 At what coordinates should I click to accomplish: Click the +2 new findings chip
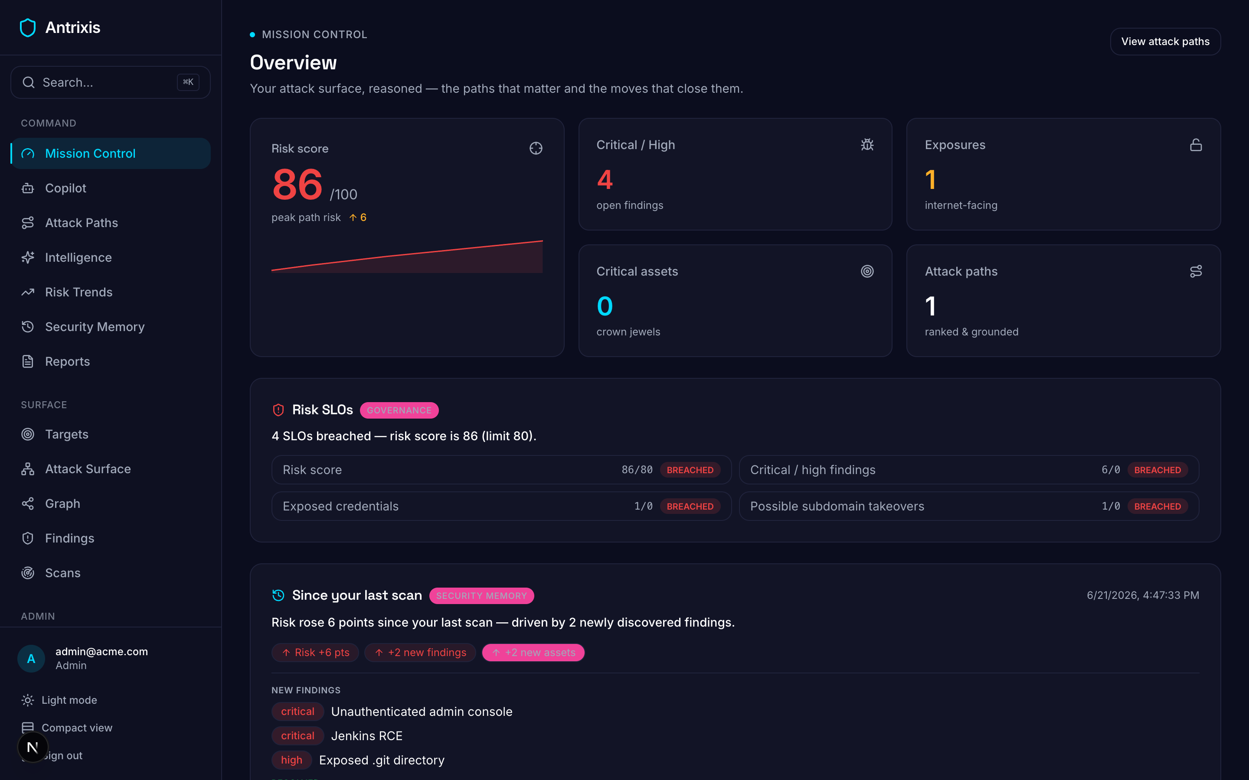420,653
